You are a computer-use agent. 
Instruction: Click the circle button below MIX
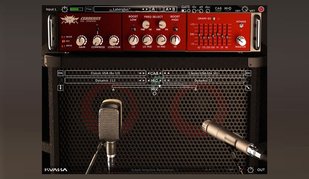(154, 94)
